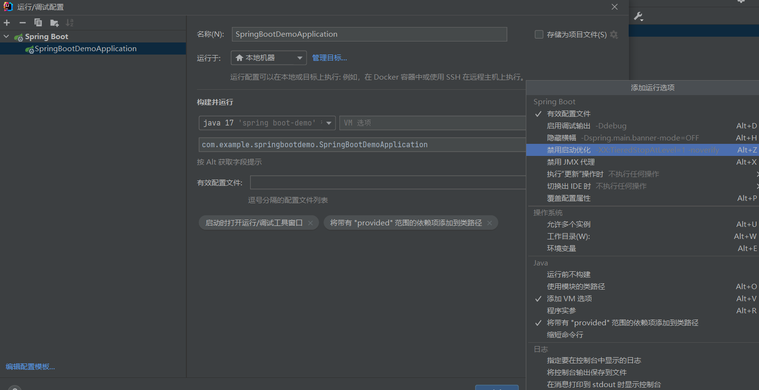759x390 pixels.
Task: Select 环境变量 option
Action: [642, 249]
